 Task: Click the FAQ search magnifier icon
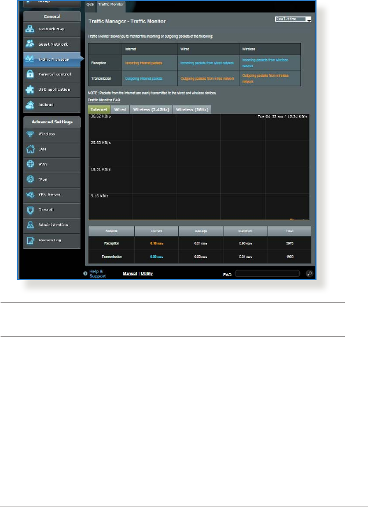point(310,274)
